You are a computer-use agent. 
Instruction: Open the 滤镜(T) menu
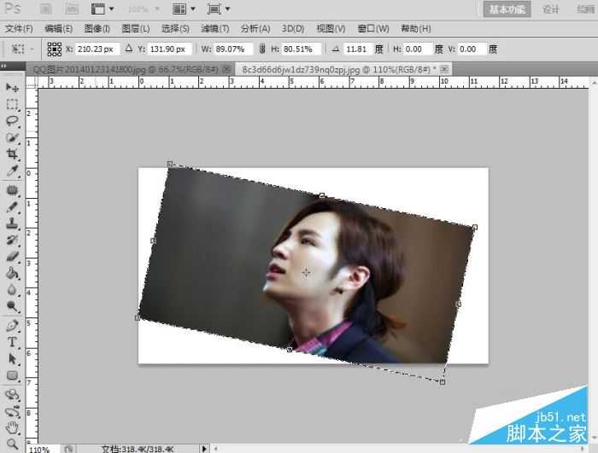(x=214, y=29)
